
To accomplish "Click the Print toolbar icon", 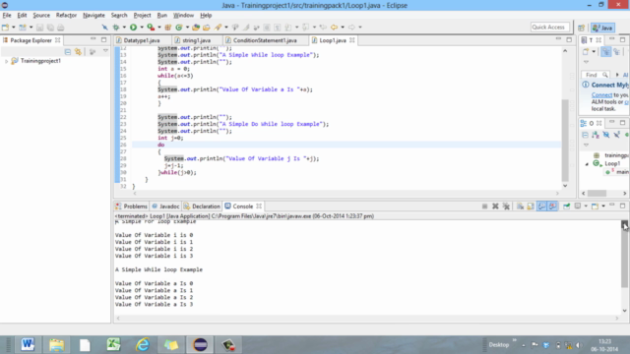I will coord(61,28).
